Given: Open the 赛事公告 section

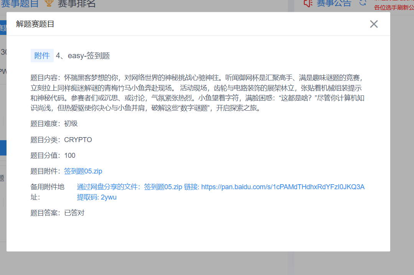Looking at the screenshot, I should [335, 3].
